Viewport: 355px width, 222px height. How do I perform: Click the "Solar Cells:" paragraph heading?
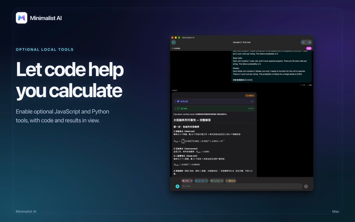point(237,58)
